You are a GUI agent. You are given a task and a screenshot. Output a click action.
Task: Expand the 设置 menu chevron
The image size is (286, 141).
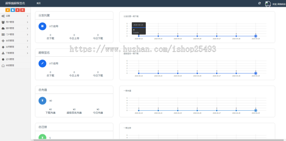[27, 16]
